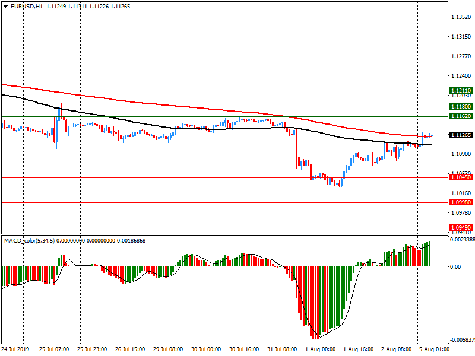Viewport: 475px width, 356px height.
Task: Click the 24 Jul 2019 time axis label
Action: point(15,349)
